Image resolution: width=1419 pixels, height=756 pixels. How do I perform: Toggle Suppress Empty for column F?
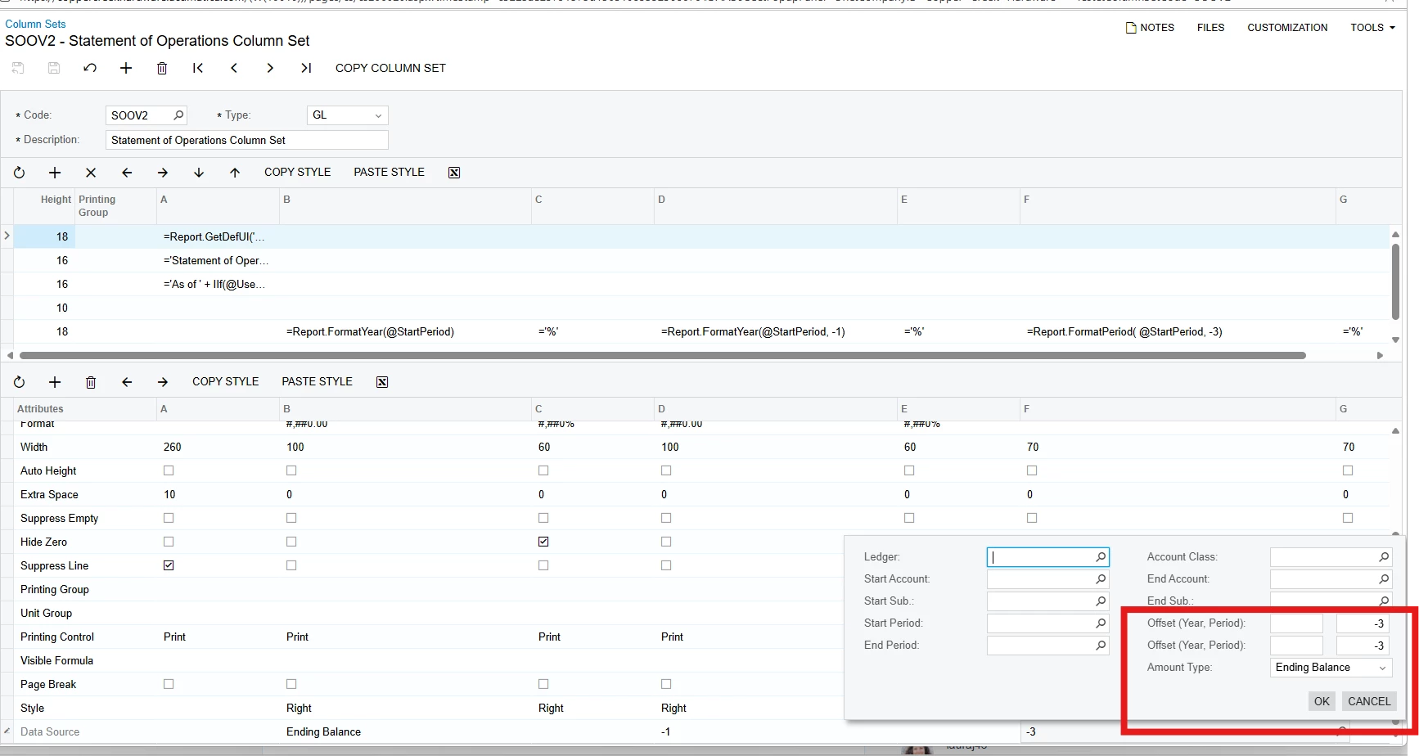(1032, 518)
